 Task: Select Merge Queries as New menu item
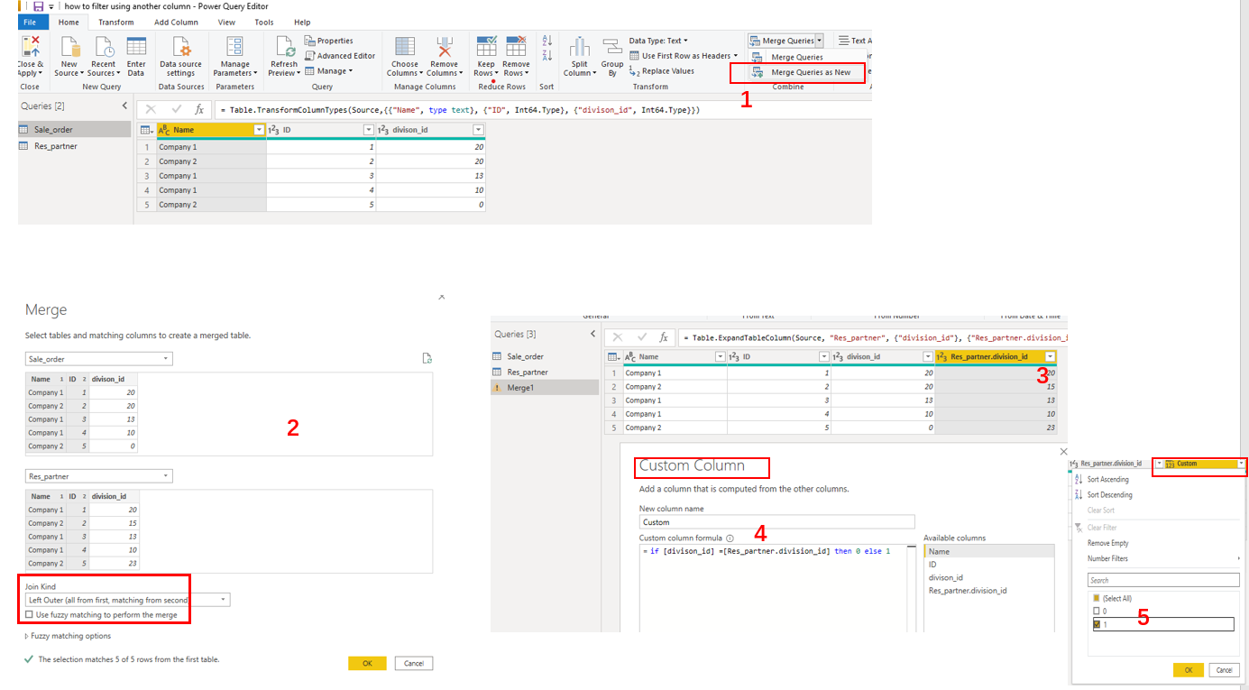[x=805, y=72]
